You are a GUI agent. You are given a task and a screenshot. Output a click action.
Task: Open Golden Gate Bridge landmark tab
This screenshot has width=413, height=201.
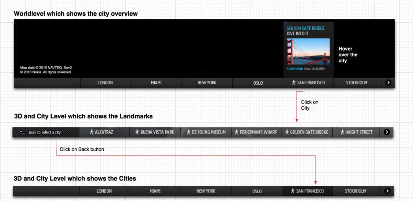307,132
